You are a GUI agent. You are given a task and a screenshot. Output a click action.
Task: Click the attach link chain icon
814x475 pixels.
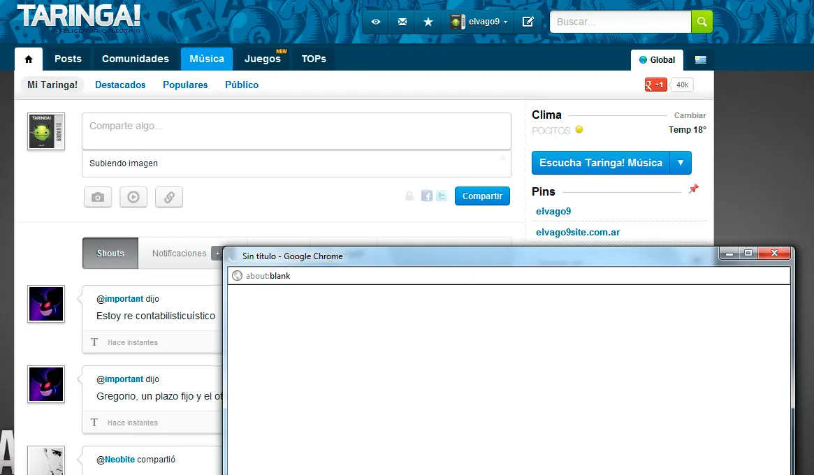[169, 197]
